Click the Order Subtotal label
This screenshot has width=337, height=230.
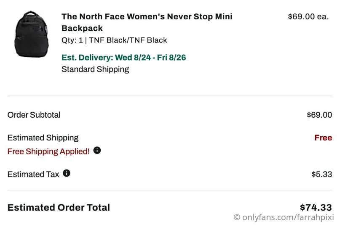tap(34, 115)
